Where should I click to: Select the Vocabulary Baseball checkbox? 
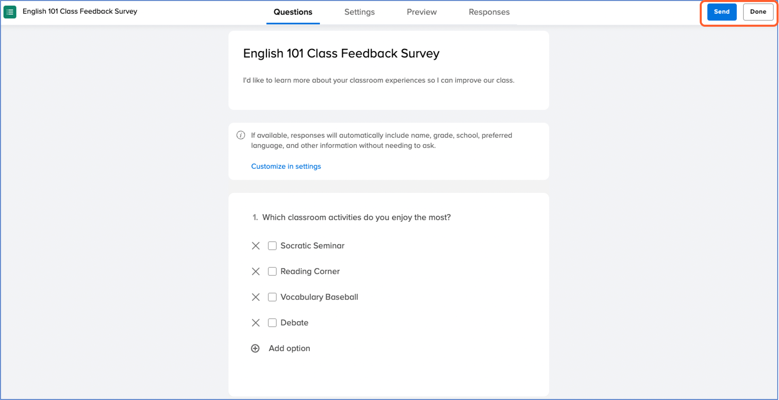coord(272,297)
